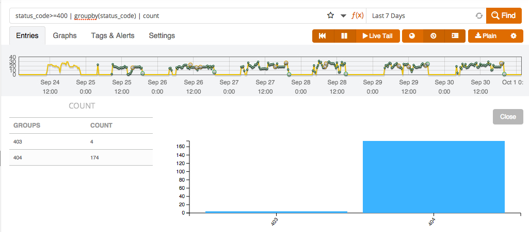This screenshot has height=232, width=529.
Task: Open the Tags & Alerts tab
Action: (x=113, y=35)
